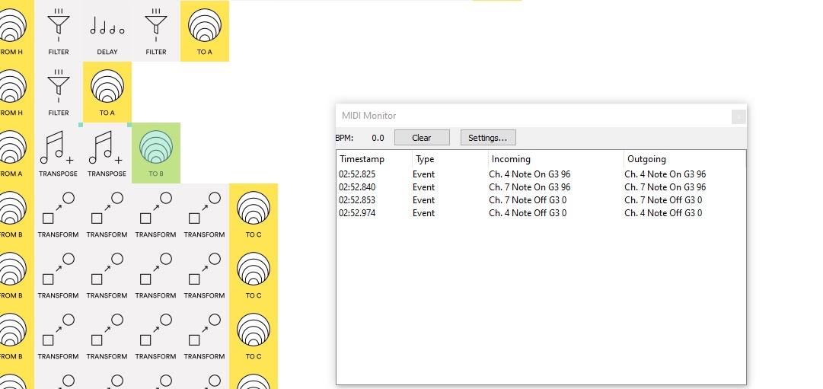
Task: Click Outgoing cell 'Ch. 7 Note Off G3 0'
Action: tap(663, 200)
